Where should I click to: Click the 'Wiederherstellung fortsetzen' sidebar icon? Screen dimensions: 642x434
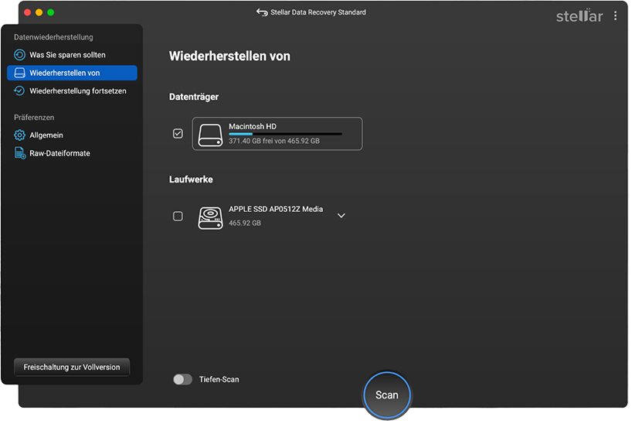(x=20, y=91)
